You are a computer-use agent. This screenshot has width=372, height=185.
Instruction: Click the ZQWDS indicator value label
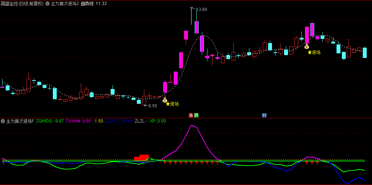(x=50, y=121)
